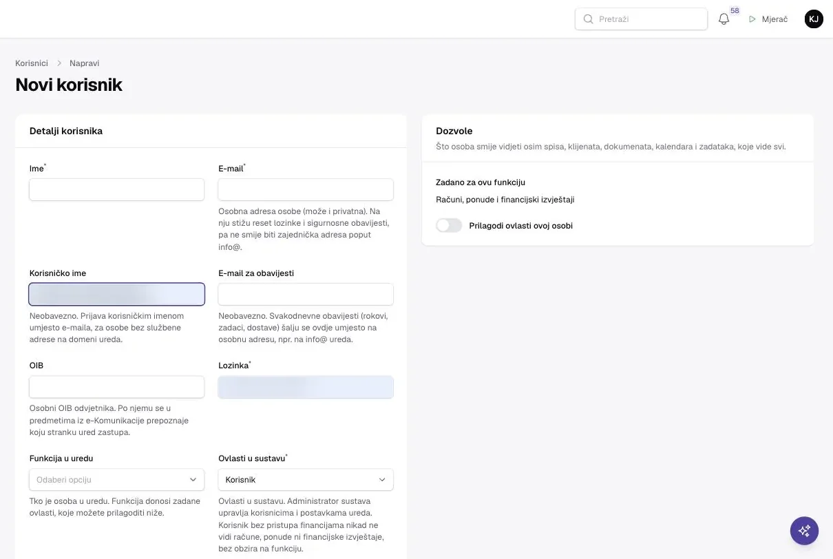
Task: Open the AI assistant sparkle button
Action: coord(804,531)
